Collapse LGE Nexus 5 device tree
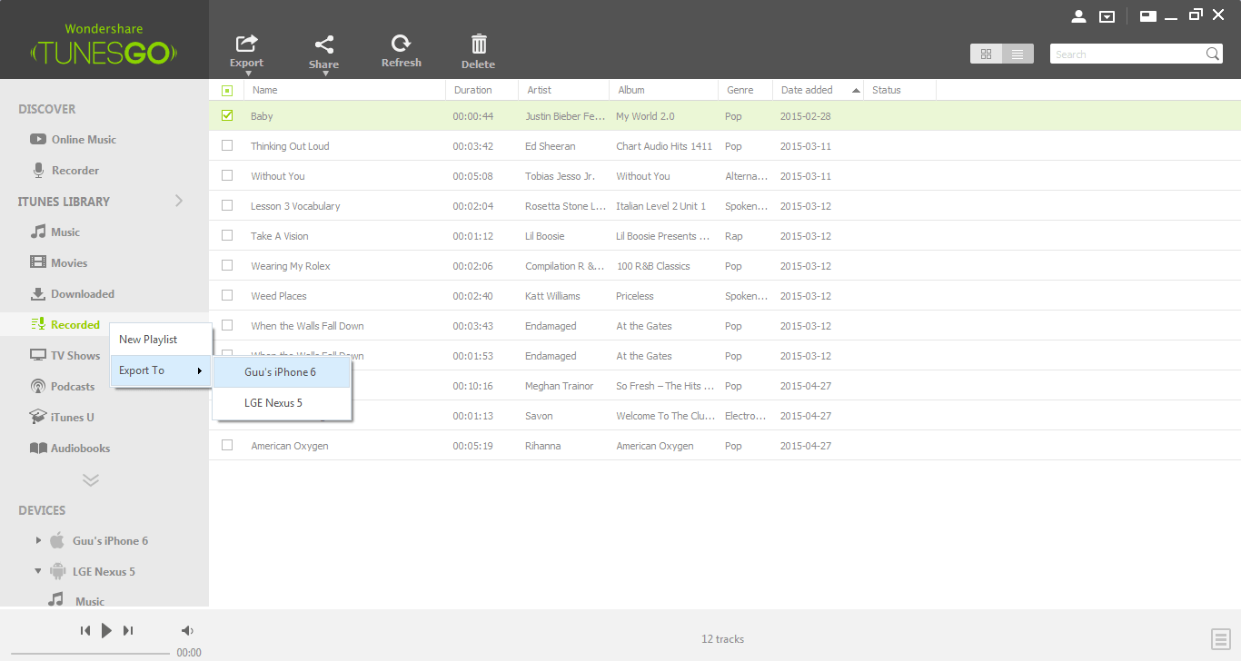Viewport: 1241px width, 661px height. point(38,571)
